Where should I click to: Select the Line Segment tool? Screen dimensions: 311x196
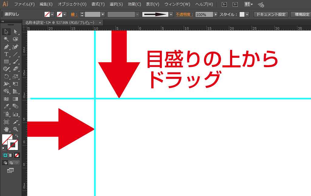coord(15,54)
